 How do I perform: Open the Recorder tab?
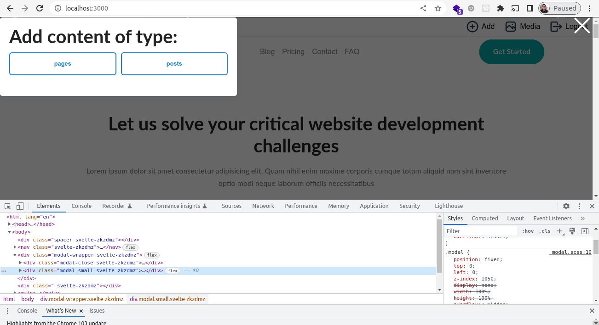[x=117, y=206]
